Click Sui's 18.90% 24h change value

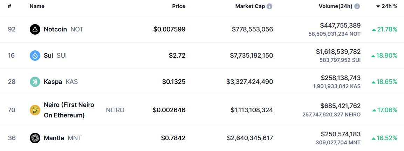click(x=386, y=56)
